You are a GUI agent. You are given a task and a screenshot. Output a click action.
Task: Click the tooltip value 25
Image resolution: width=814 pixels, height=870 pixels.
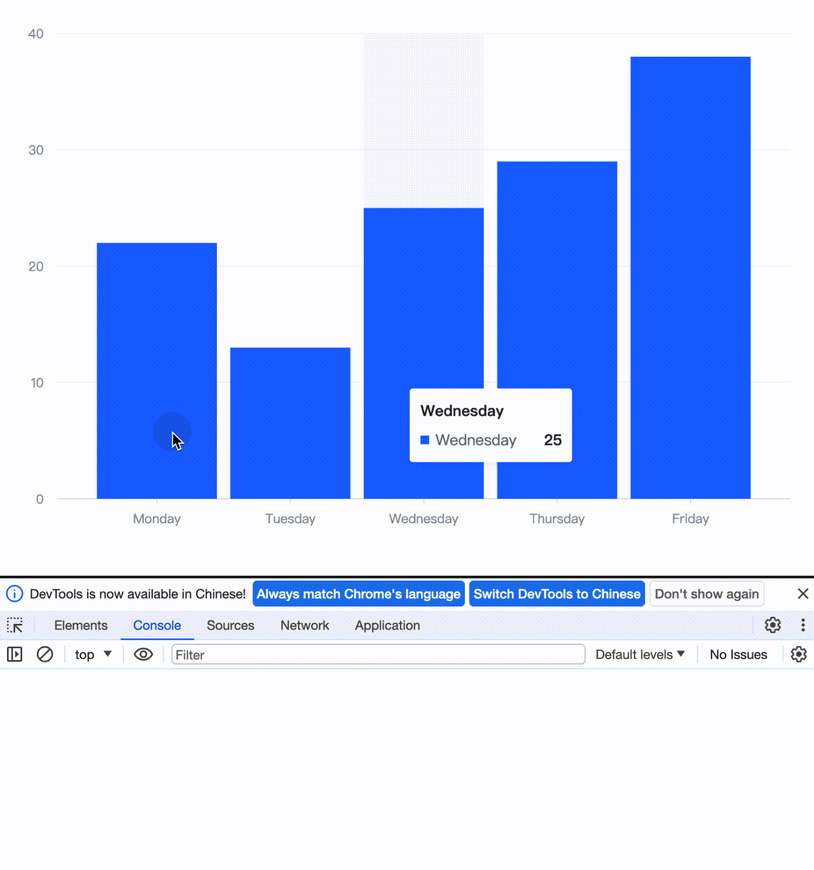[553, 440]
